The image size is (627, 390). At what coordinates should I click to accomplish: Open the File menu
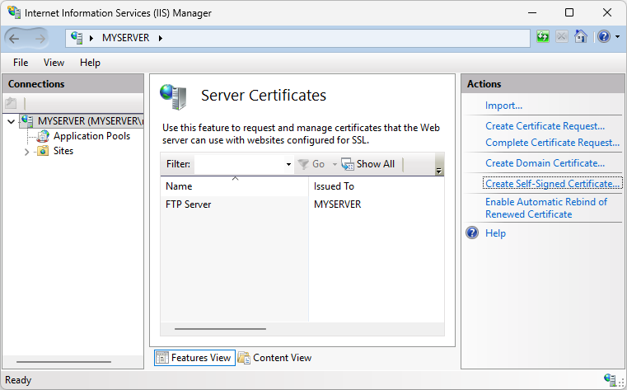pos(21,63)
